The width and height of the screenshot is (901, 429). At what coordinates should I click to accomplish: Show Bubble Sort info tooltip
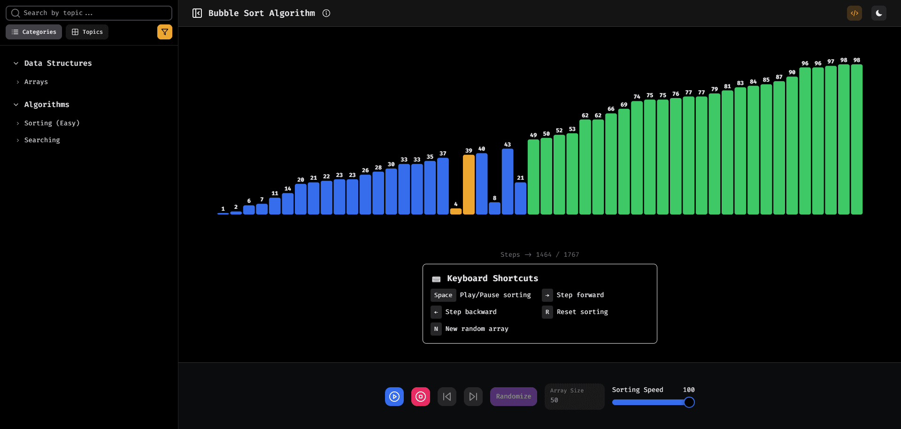326,13
